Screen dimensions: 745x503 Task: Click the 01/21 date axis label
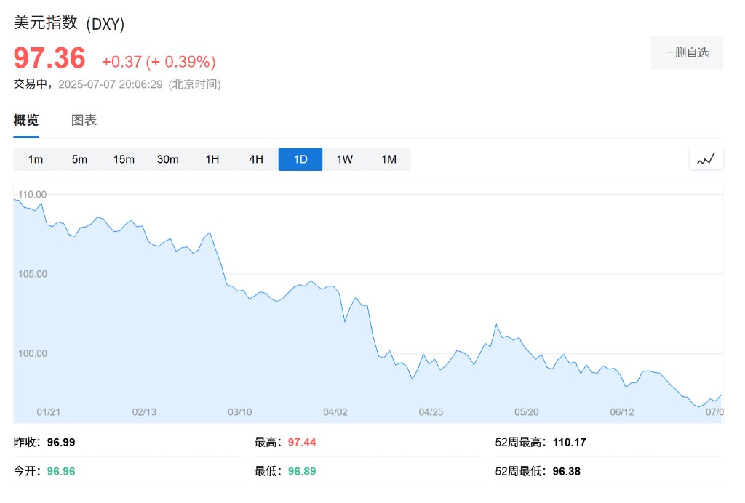48,412
